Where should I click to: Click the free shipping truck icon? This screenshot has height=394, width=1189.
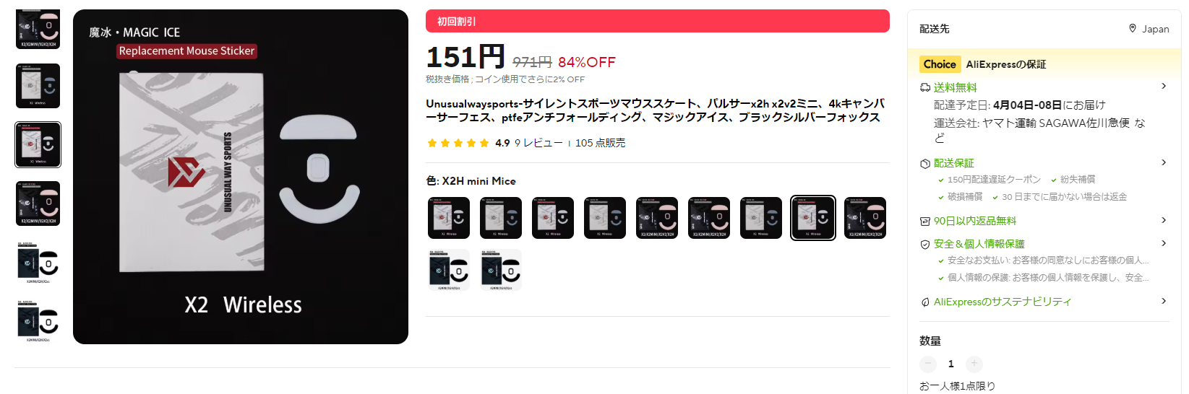[924, 87]
